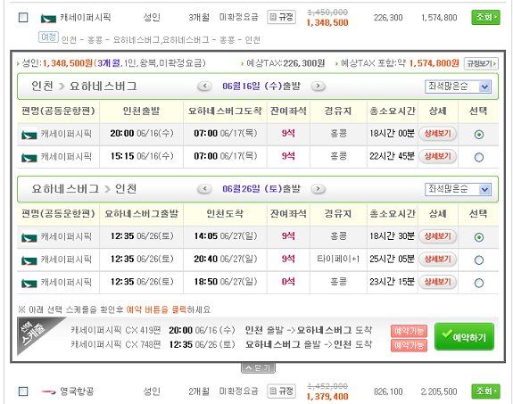This screenshot has height=404, width=513.
Task: Click the 캐세이퍼시픽 CX 419편 schedule line
Action: click(221, 330)
